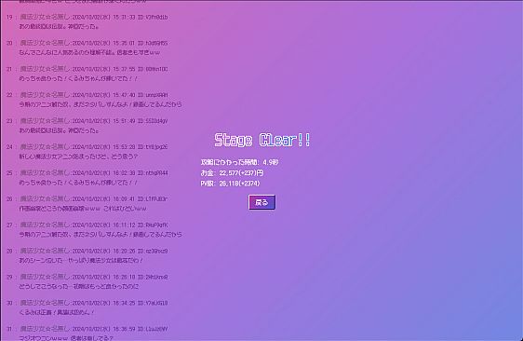The width and height of the screenshot is (523, 341).
Task: Click post 24 message ending どう思う?
Action: pos(78,157)
